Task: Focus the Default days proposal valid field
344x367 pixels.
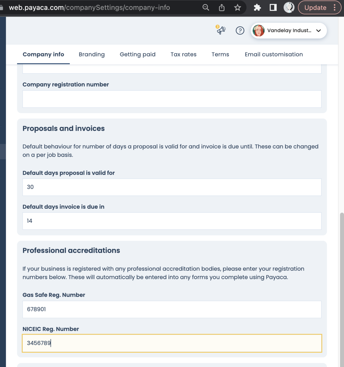Action: point(172,187)
